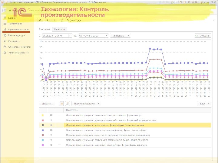
Task: Click line style cell in реализация товаров услуг row
Action: 59,145
